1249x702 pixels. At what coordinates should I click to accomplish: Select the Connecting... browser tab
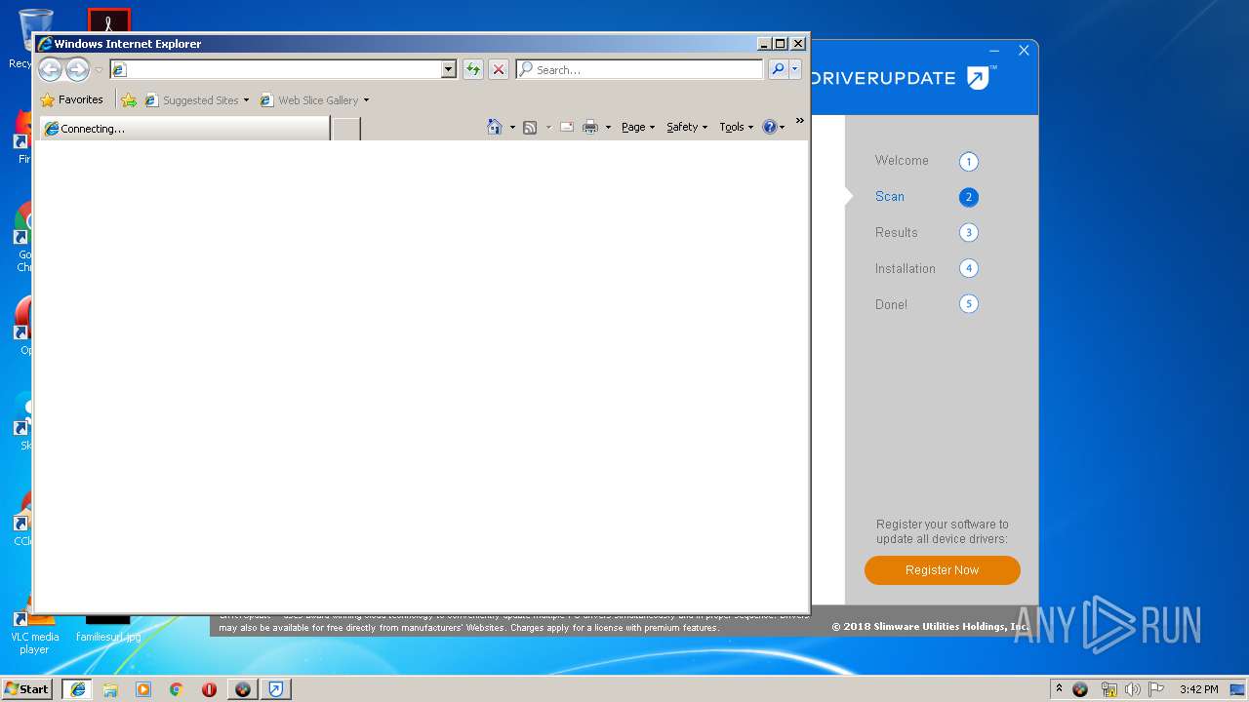pyautogui.click(x=183, y=129)
